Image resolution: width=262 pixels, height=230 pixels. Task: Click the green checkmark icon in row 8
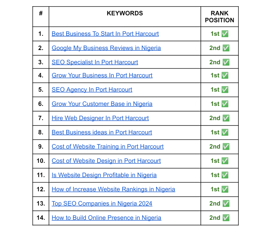[225, 133]
